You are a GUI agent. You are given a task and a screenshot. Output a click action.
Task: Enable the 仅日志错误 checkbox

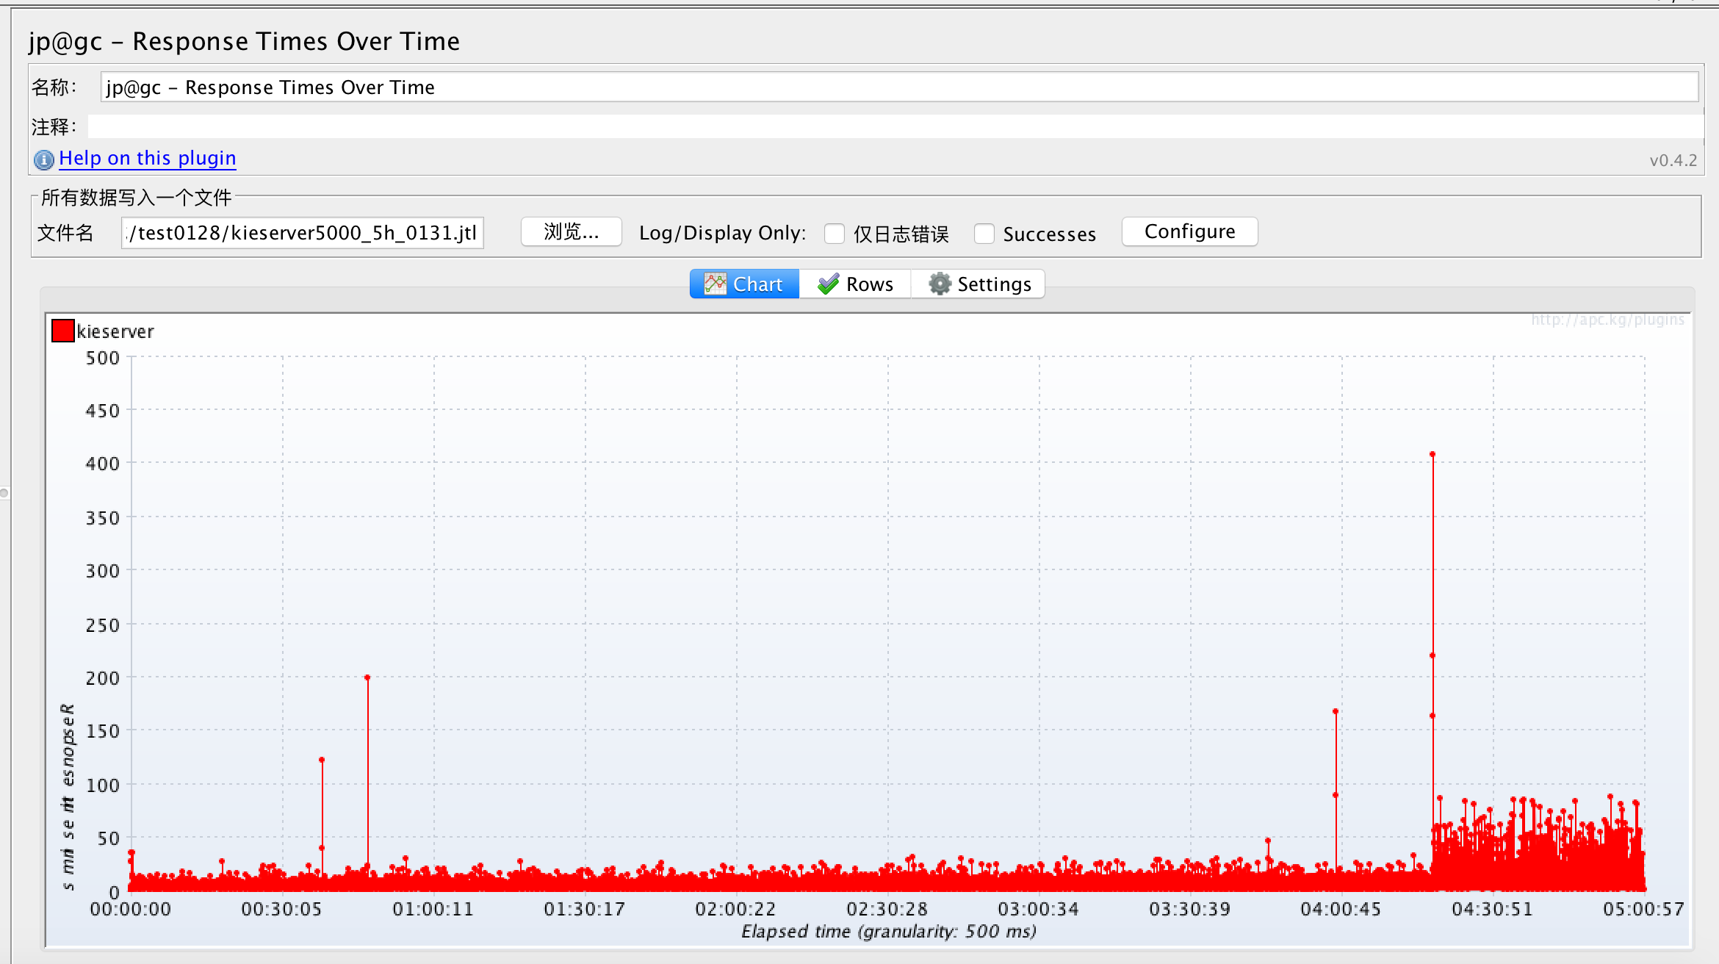(x=835, y=234)
